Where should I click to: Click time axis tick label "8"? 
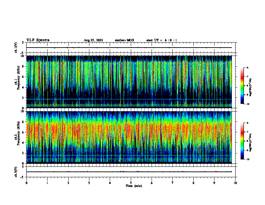click(193, 183)
